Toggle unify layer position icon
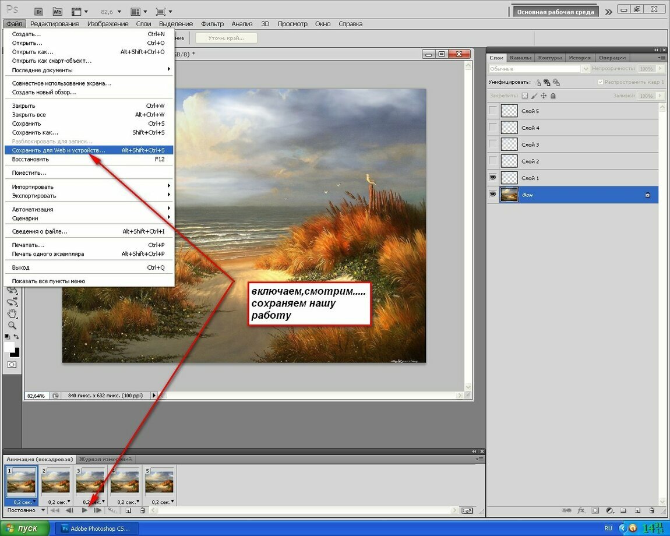This screenshot has width=670, height=536. point(538,82)
